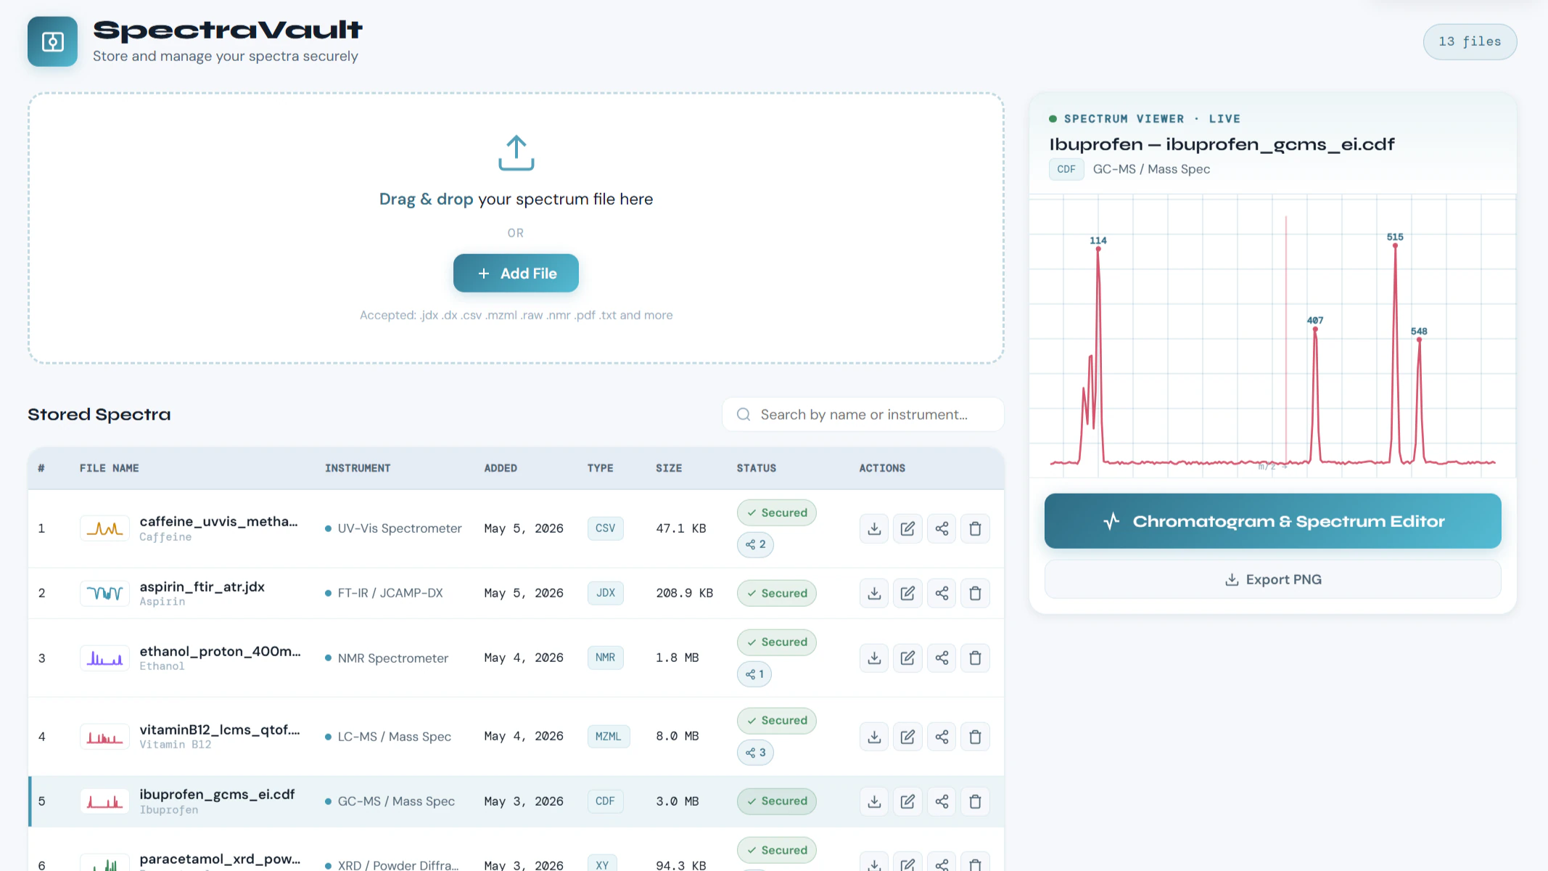Download the vitaminB12_lcms file
Screen dimensions: 1548x871
[874, 737]
